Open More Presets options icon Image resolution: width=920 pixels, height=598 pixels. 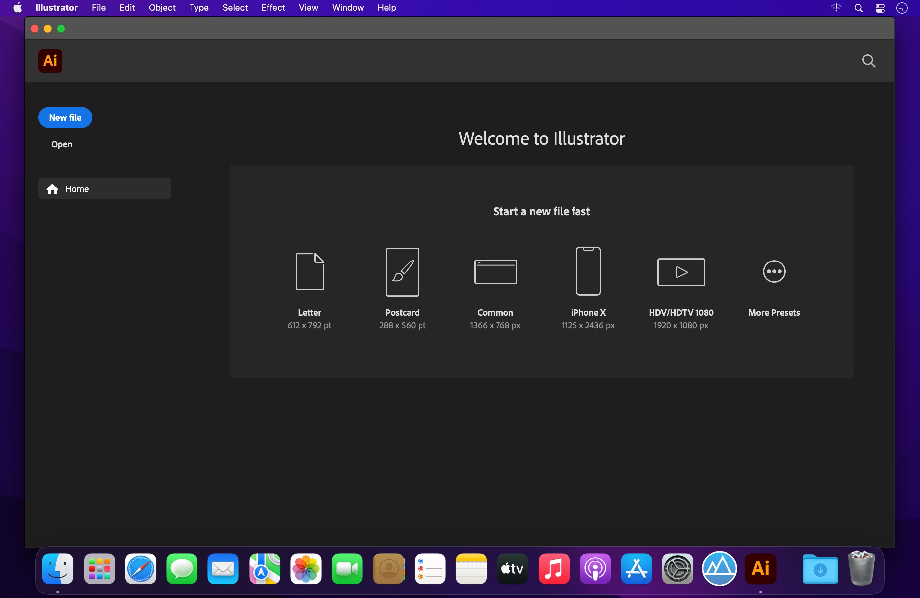pos(775,271)
